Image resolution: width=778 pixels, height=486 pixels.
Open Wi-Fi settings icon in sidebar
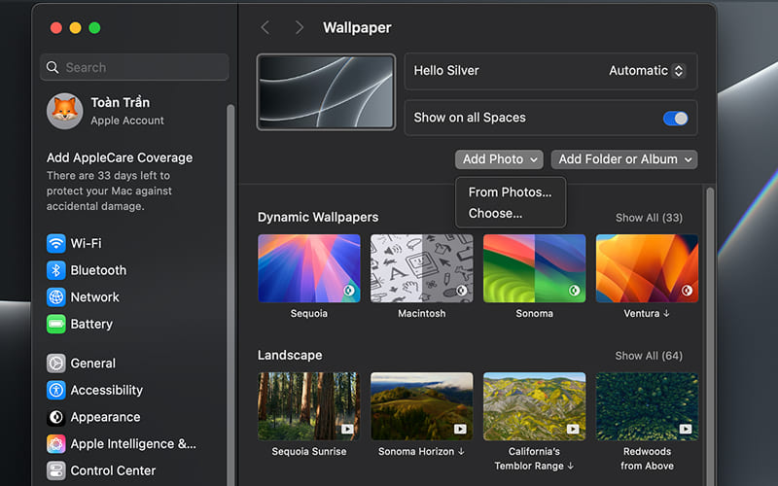[56, 244]
